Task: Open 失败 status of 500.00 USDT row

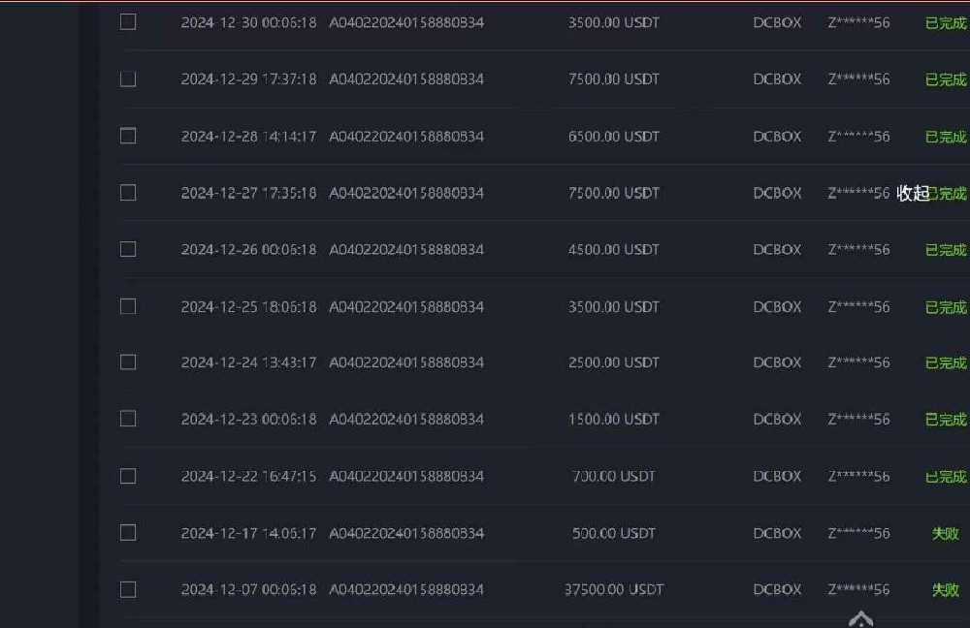Action: pos(945,533)
